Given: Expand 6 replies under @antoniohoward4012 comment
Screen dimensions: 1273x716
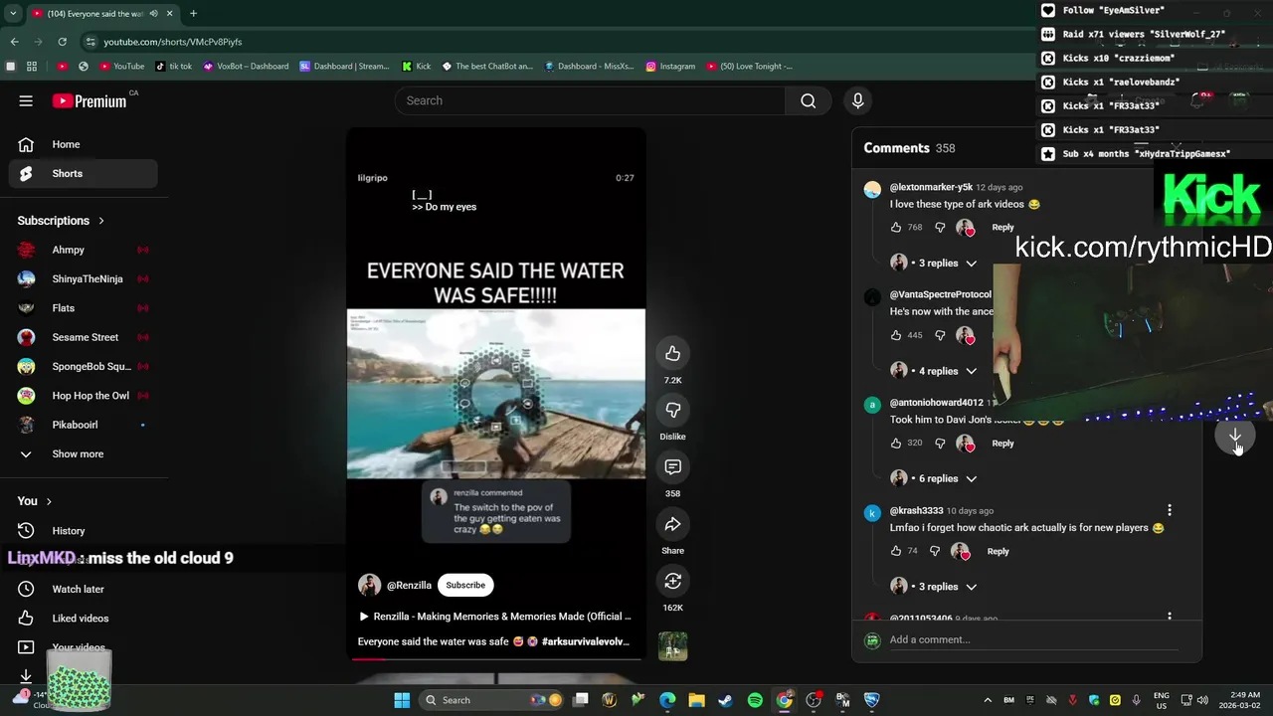Looking at the screenshot, I should click(938, 478).
